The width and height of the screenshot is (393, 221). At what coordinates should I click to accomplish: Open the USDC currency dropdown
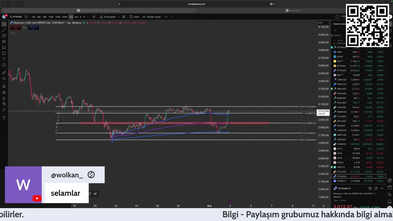(323, 23)
